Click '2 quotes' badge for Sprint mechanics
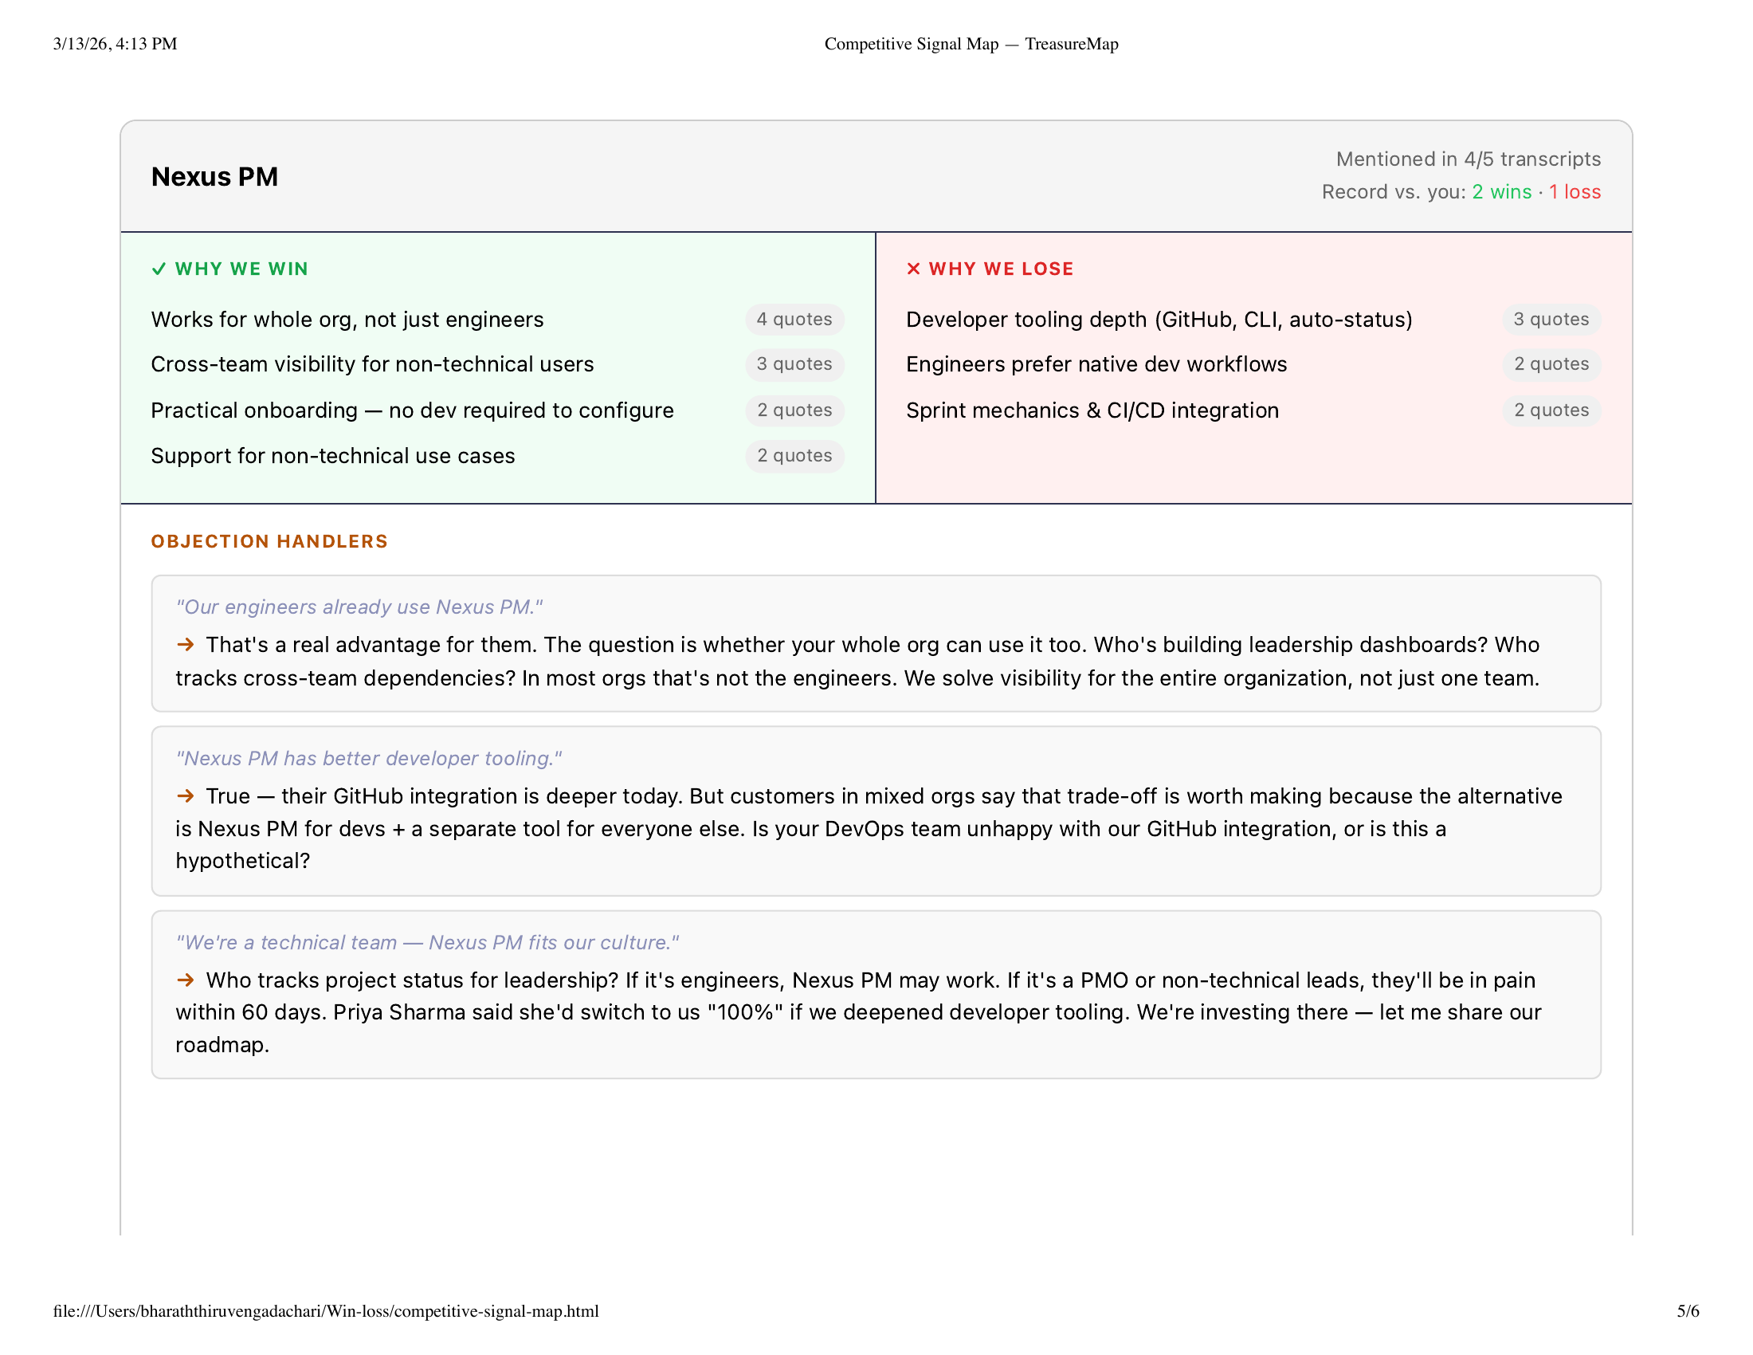 [1551, 410]
